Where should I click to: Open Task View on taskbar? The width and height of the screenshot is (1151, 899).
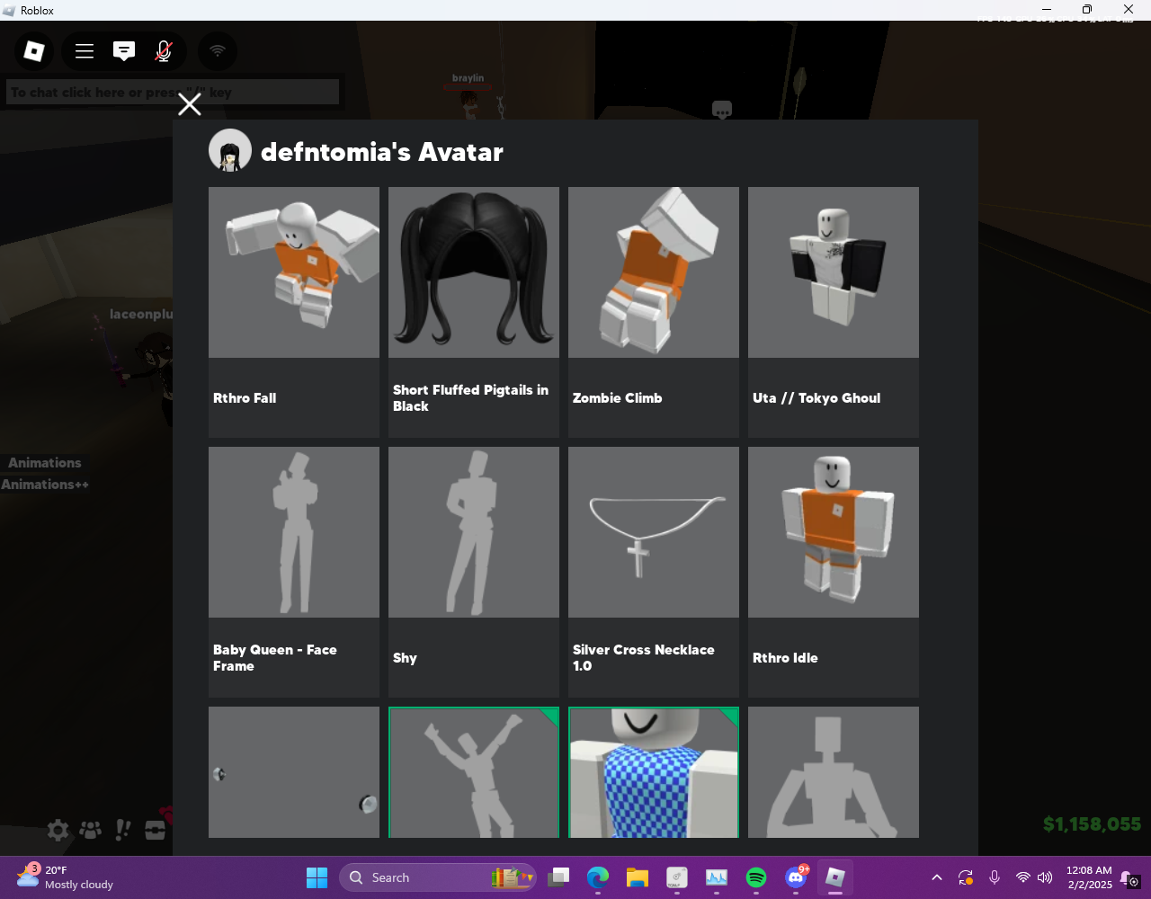(x=559, y=877)
